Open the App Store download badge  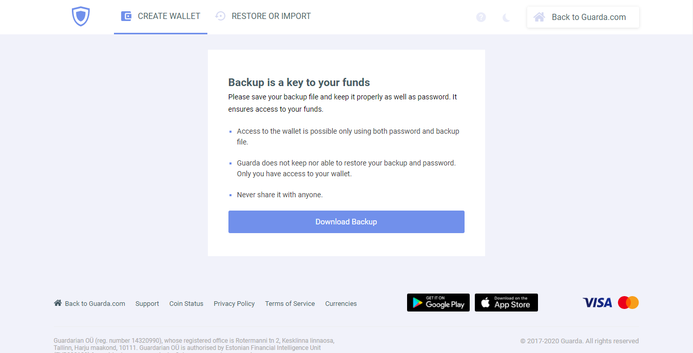tap(506, 303)
